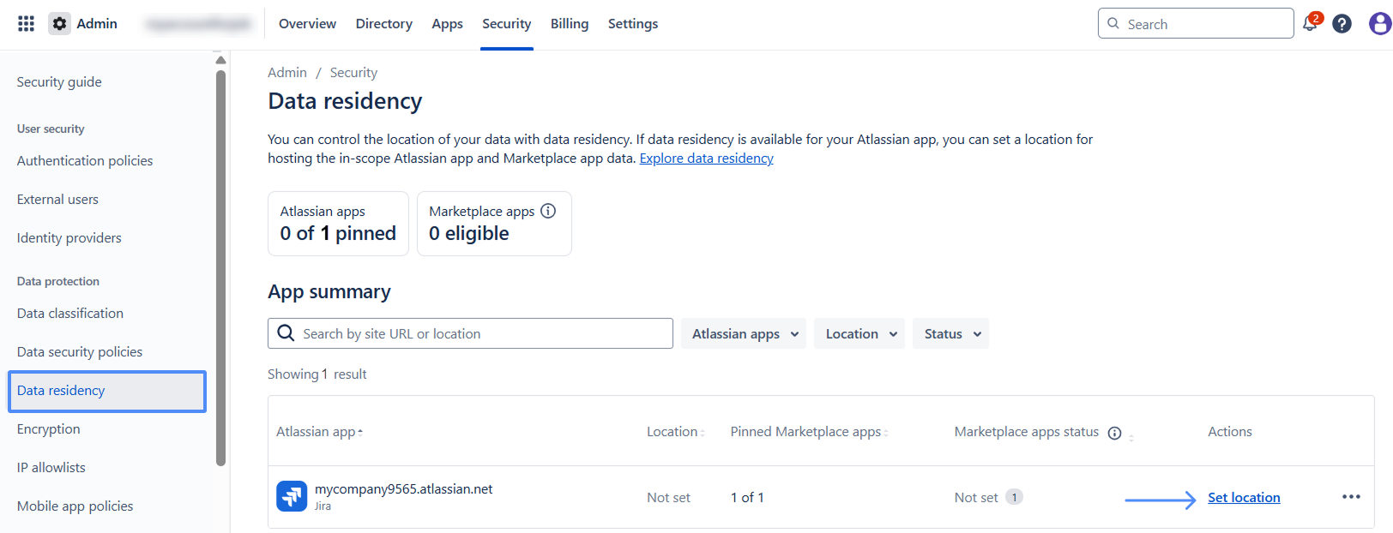The width and height of the screenshot is (1393, 533).
Task: Click info icon beside Marketplace apps status
Action: [1114, 433]
